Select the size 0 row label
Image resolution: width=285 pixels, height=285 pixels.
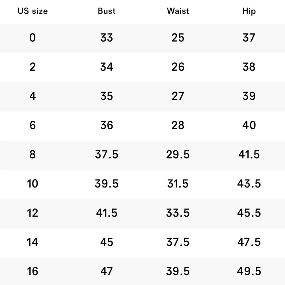tap(32, 38)
